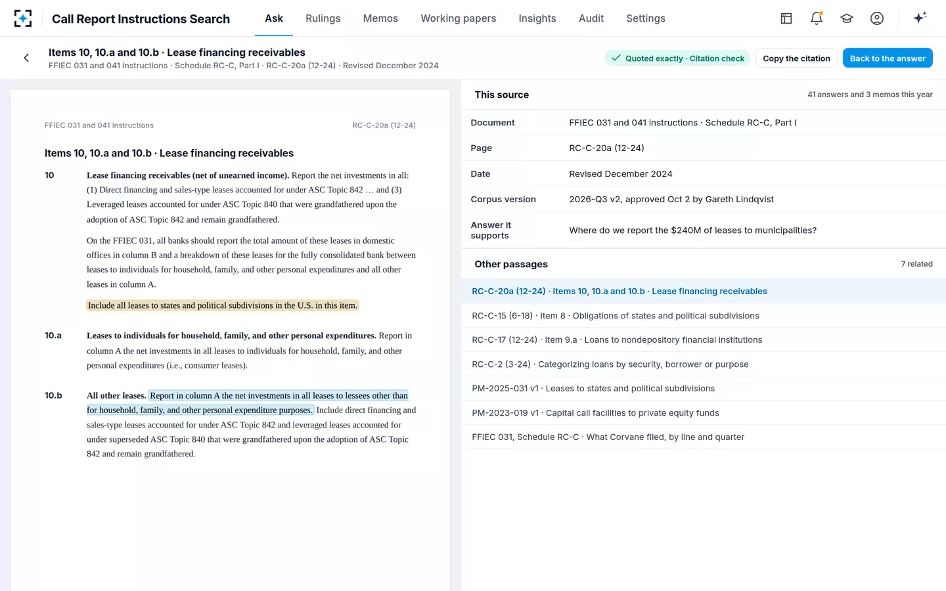This screenshot has width=946, height=591.
Task: Open RC-C-2 Categorizing loans passage
Action: [704, 364]
